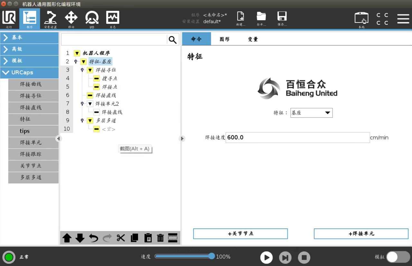Delete selected node with trash icon
This screenshot has width=412, height=266.
(160, 238)
